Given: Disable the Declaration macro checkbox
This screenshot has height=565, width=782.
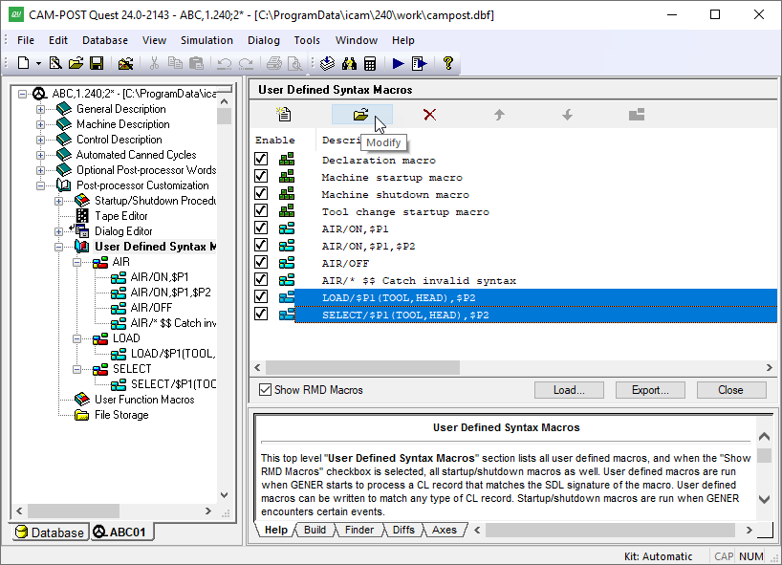Looking at the screenshot, I should pyautogui.click(x=261, y=159).
